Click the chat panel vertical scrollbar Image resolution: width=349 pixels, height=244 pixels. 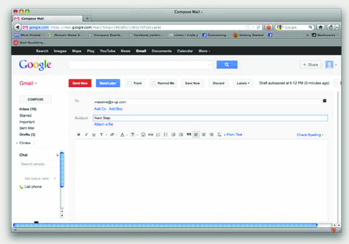[62, 169]
